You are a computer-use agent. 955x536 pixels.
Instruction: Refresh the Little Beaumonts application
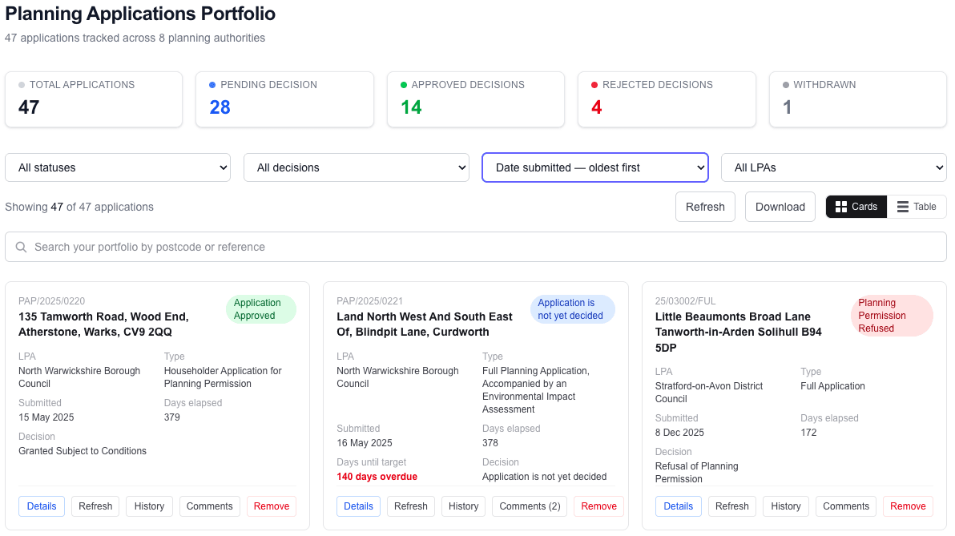pyautogui.click(x=732, y=506)
